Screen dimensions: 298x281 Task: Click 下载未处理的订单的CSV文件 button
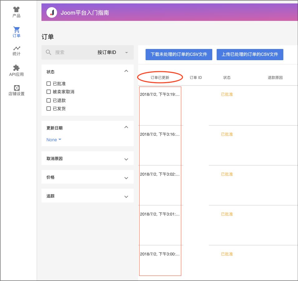[179, 54]
